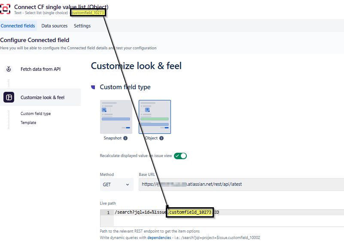
Task: Click the info icon next to Snapshot
Action: 125,138
